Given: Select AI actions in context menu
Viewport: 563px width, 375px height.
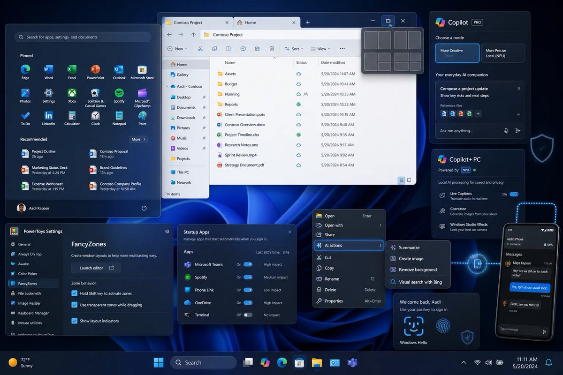Looking at the screenshot, I should 349,246.
